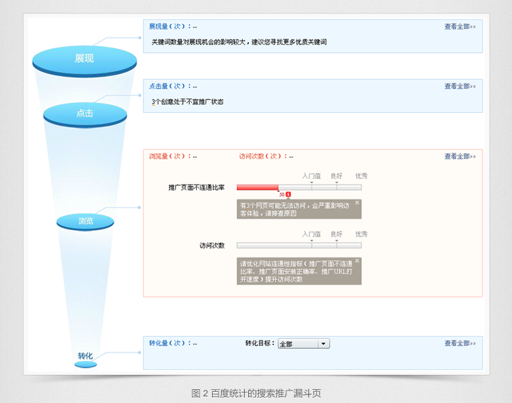
Task: Click the 3个创意处于不宜推广状态 message
Action: pos(187,102)
